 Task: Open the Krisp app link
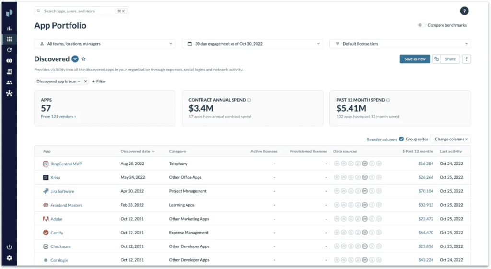click(55, 177)
